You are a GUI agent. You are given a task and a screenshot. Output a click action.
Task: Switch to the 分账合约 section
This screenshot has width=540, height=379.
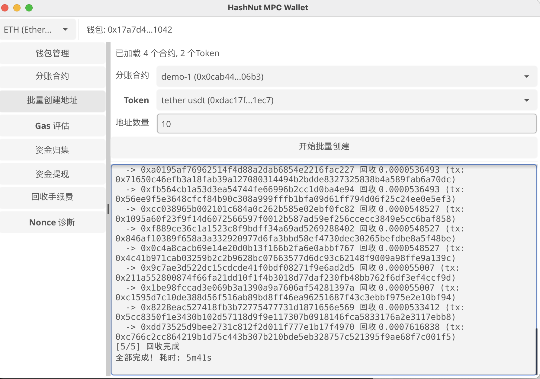pos(53,76)
